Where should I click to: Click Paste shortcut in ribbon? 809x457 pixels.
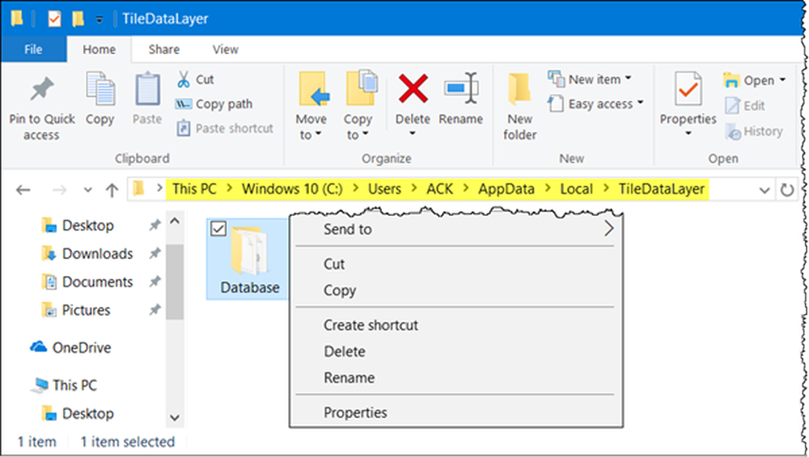coord(224,129)
